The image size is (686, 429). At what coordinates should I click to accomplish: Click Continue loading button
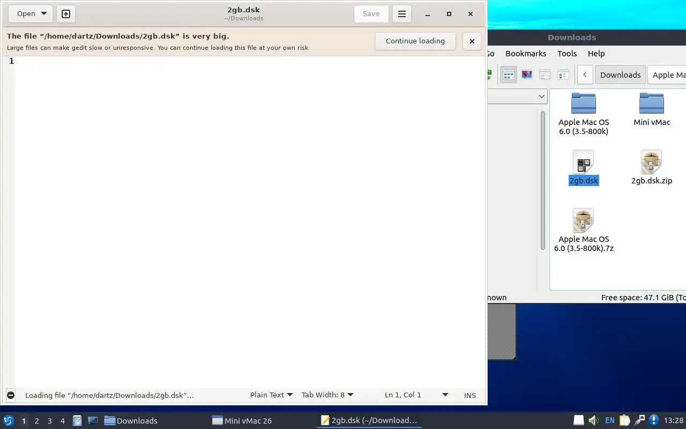click(x=415, y=41)
